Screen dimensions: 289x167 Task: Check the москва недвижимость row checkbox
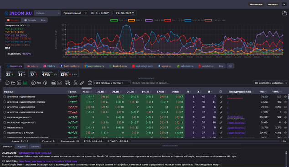[5, 117]
